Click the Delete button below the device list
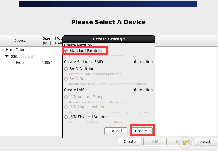Viewport: 218px width, 151px height. coord(180,142)
